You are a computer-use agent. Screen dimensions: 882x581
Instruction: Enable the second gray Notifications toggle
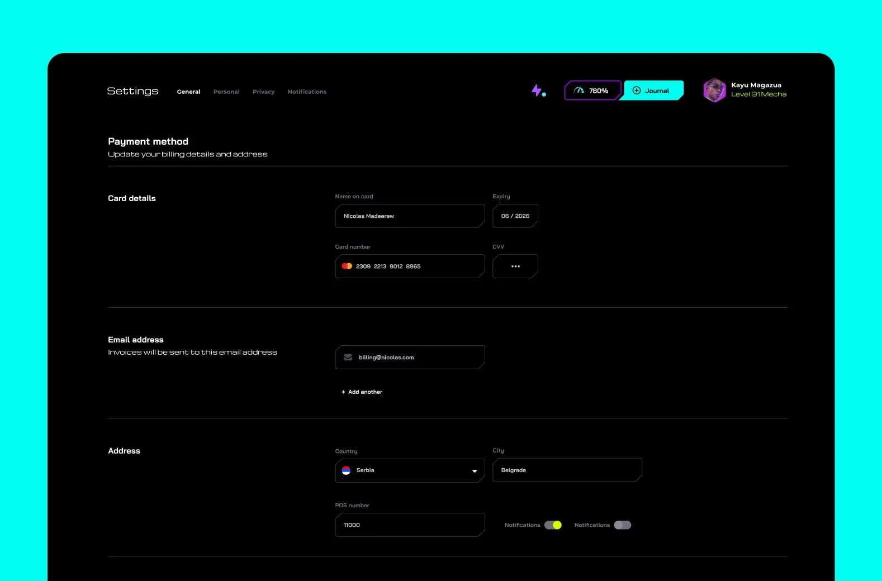(623, 525)
